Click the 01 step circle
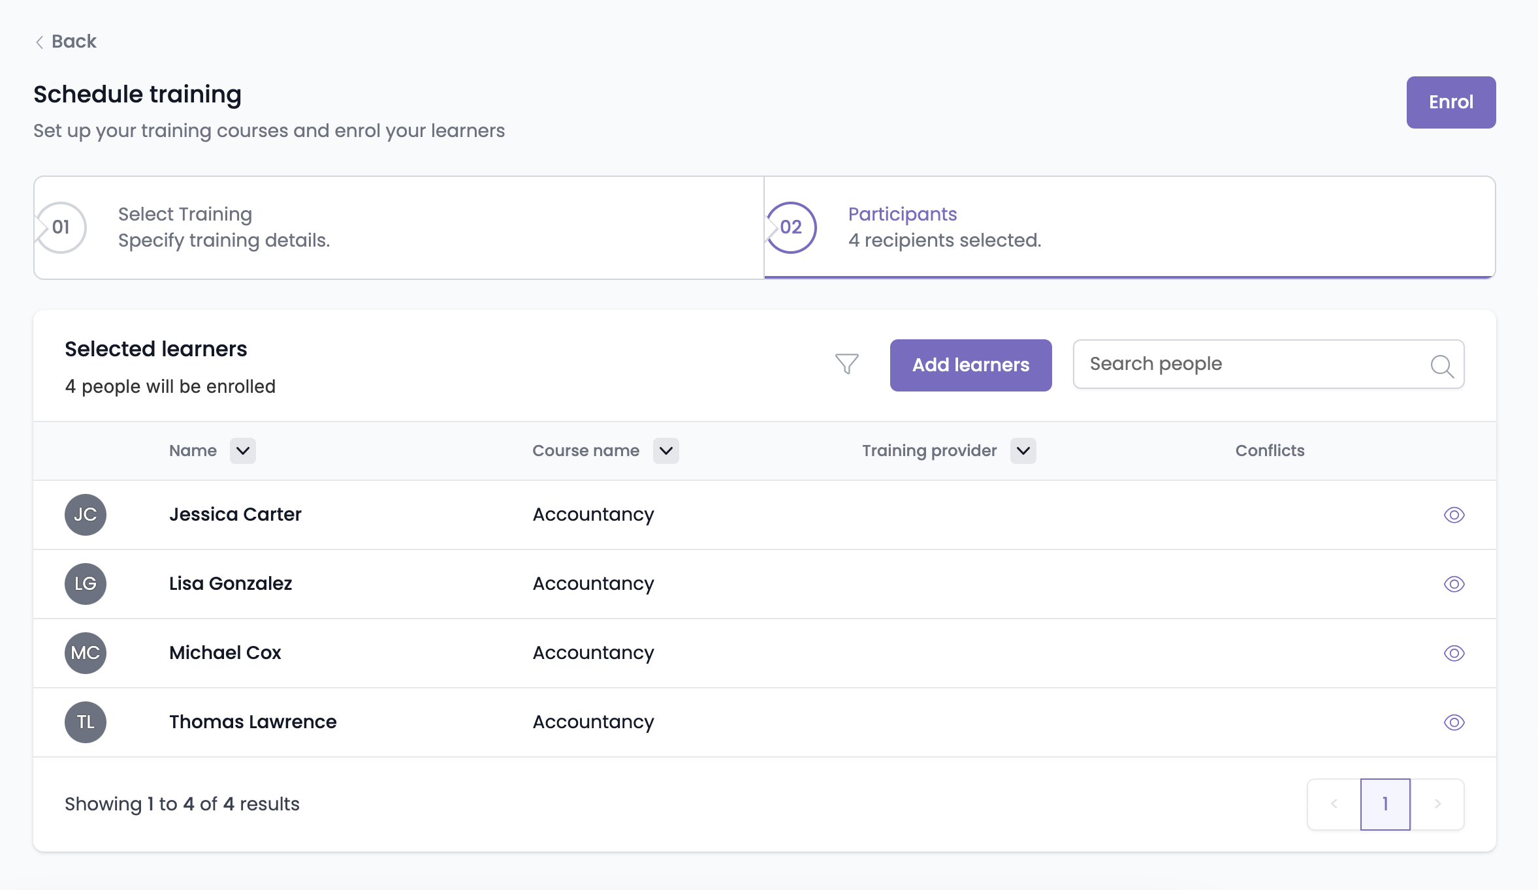Image resolution: width=1538 pixels, height=890 pixels. point(61,227)
